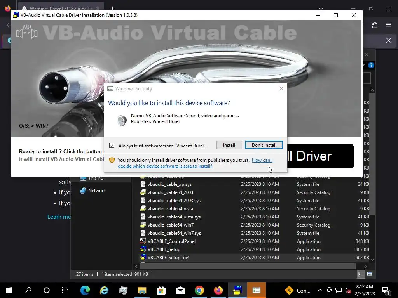Open Firefox extensions puzzle icon

pos(375,25)
